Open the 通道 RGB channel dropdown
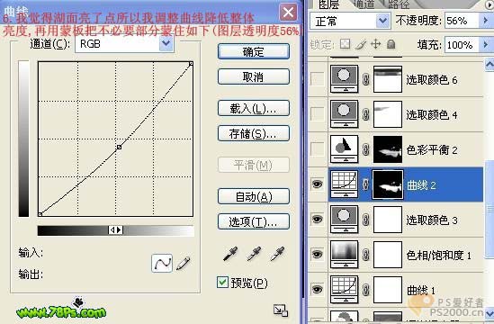 coord(166,44)
